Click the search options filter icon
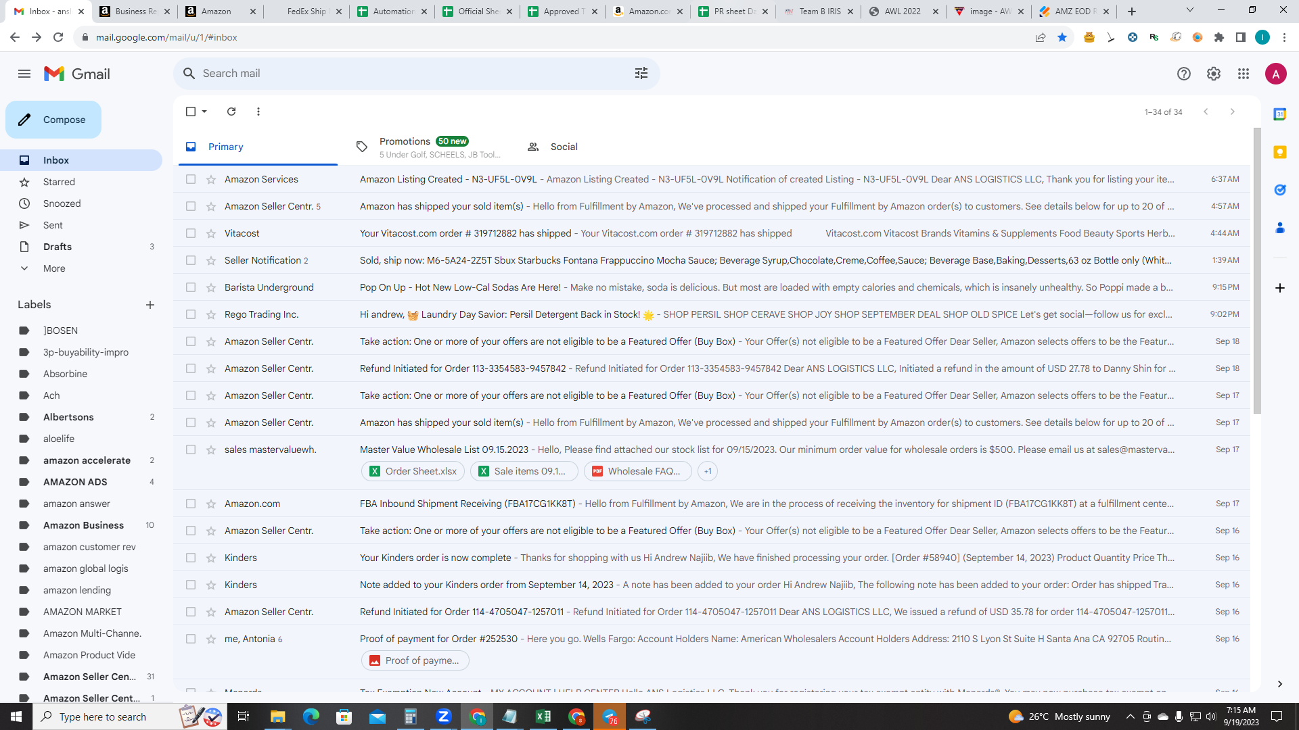The width and height of the screenshot is (1299, 730). coord(641,73)
